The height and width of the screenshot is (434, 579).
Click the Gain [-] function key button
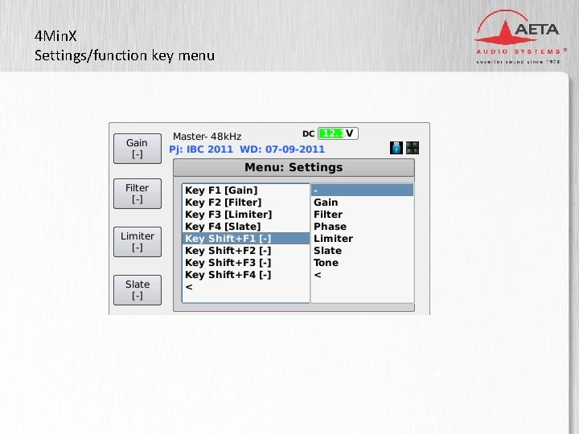tap(138, 149)
